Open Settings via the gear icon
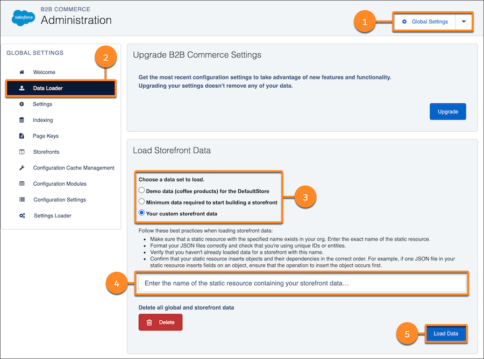The image size is (484, 359). pyautogui.click(x=20, y=104)
